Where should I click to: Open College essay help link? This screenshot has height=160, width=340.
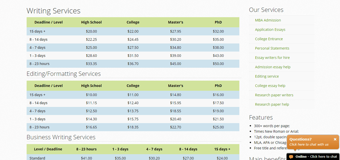pyautogui.click(x=270, y=86)
